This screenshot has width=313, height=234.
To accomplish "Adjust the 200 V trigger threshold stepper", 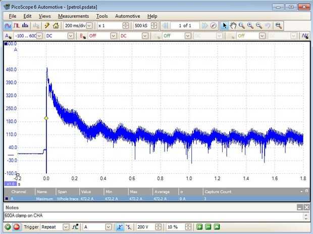I will tap(158, 227).
